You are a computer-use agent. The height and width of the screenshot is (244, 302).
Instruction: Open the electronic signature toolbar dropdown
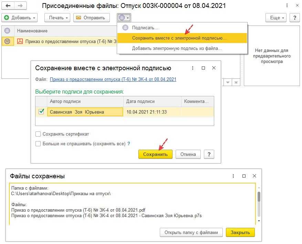(124, 18)
